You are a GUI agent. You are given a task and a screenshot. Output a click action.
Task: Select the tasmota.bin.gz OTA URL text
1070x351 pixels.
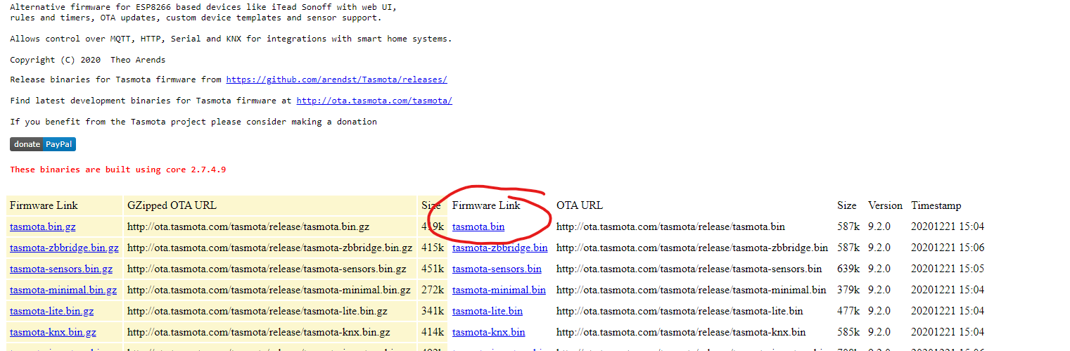tap(248, 226)
